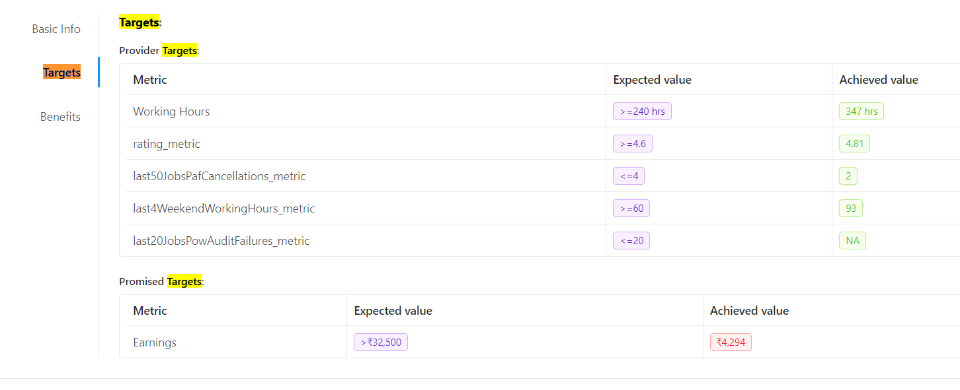Click the Earnings metric row
The image size is (960, 390).
coord(155,342)
